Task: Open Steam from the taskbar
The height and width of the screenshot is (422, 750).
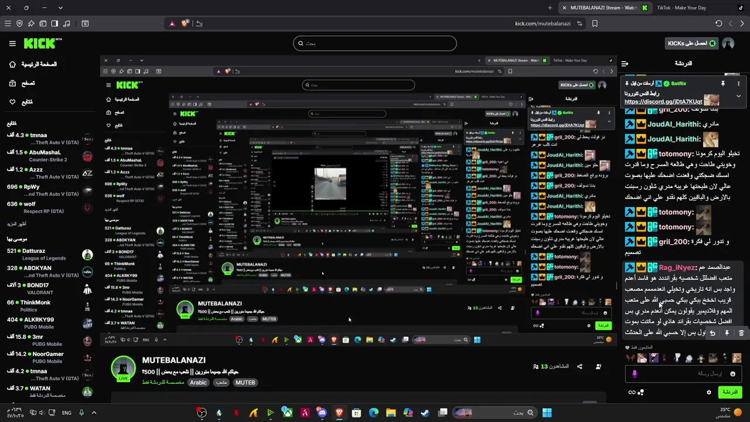Action: click(425, 413)
